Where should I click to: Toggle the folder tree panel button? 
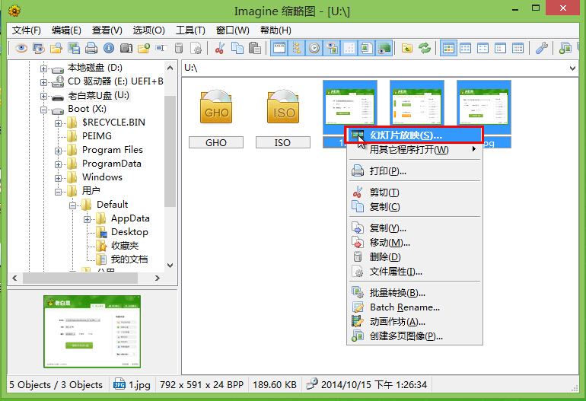(x=297, y=48)
